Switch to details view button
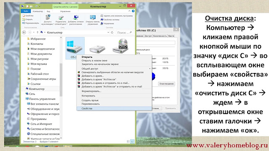 (128, 141)
